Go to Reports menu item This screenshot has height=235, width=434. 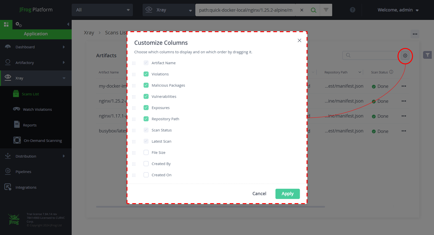point(30,125)
